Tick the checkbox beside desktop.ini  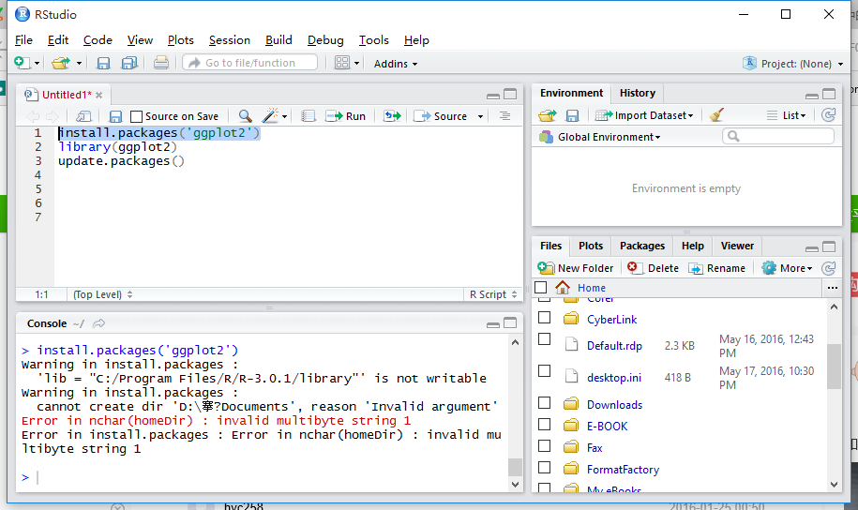tap(544, 371)
